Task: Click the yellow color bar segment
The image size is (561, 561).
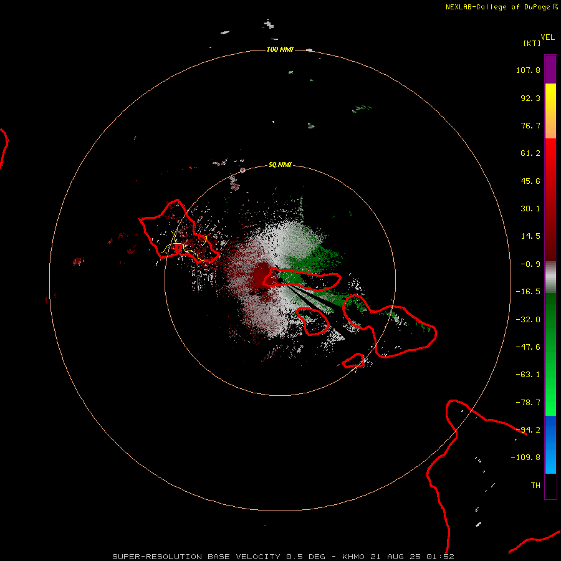Action: (x=550, y=111)
